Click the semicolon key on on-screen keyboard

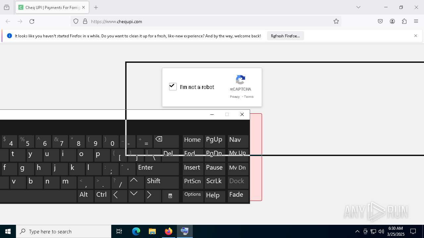click(111, 169)
